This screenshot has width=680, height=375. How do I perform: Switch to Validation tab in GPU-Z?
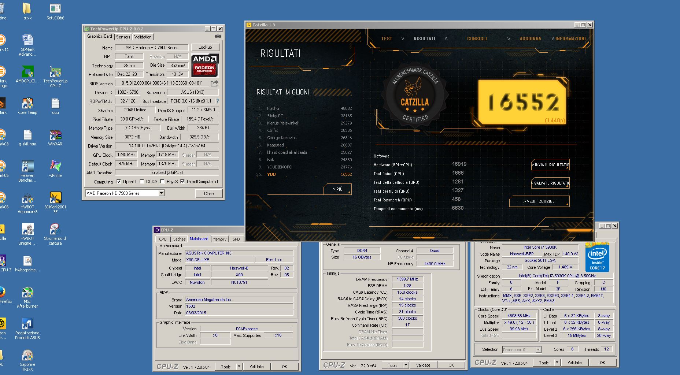click(x=143, y=37)
